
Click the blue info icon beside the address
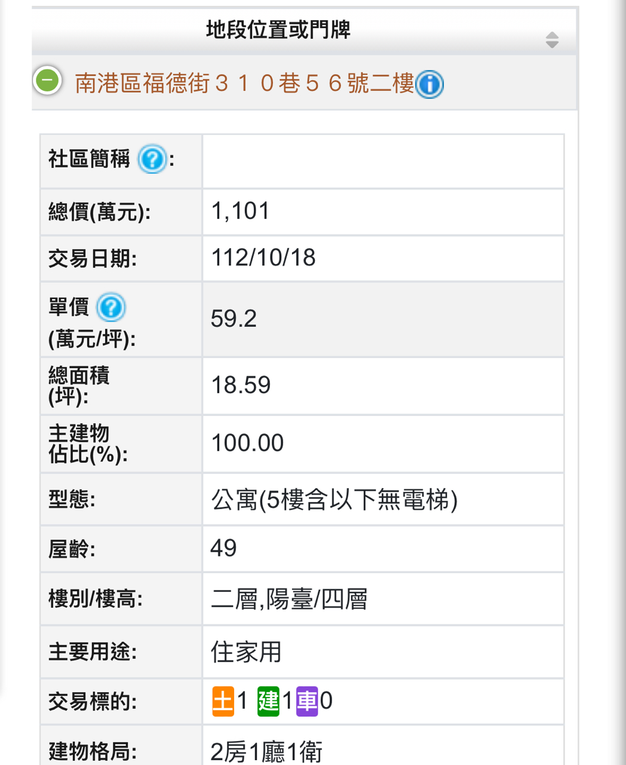(429, 84)
